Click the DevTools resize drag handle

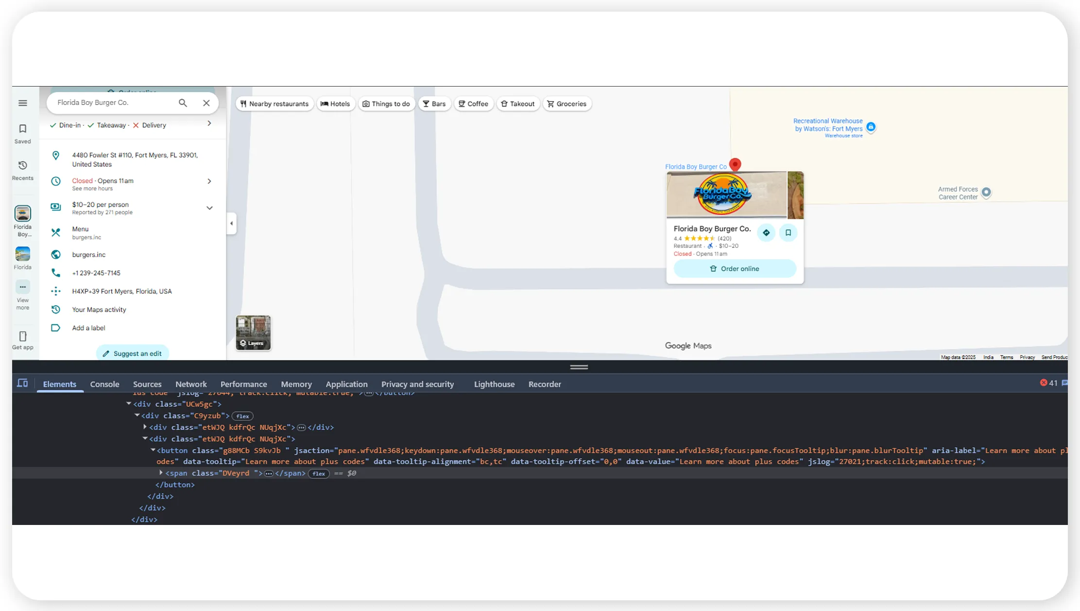pyautogui.click(x=579, y=367)
